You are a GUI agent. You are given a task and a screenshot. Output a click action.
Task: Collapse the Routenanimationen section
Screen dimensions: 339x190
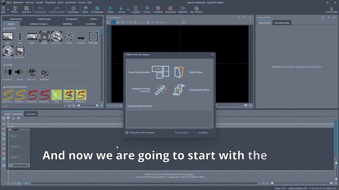coord(4,87)
